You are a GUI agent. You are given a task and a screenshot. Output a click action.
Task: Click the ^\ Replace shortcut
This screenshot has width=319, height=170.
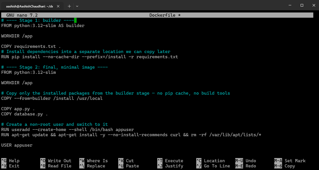92,166
